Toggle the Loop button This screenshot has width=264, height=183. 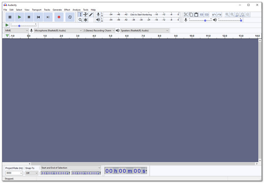click(70, 17)
